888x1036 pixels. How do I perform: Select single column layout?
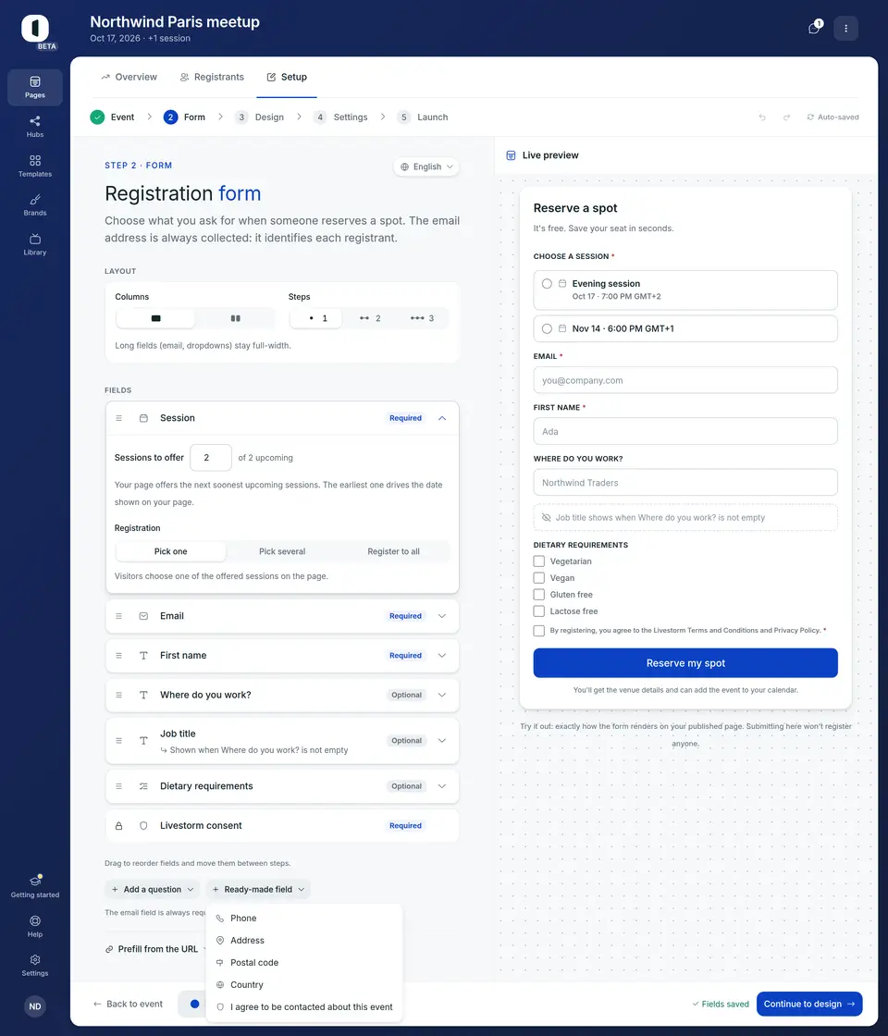(156, 318)
